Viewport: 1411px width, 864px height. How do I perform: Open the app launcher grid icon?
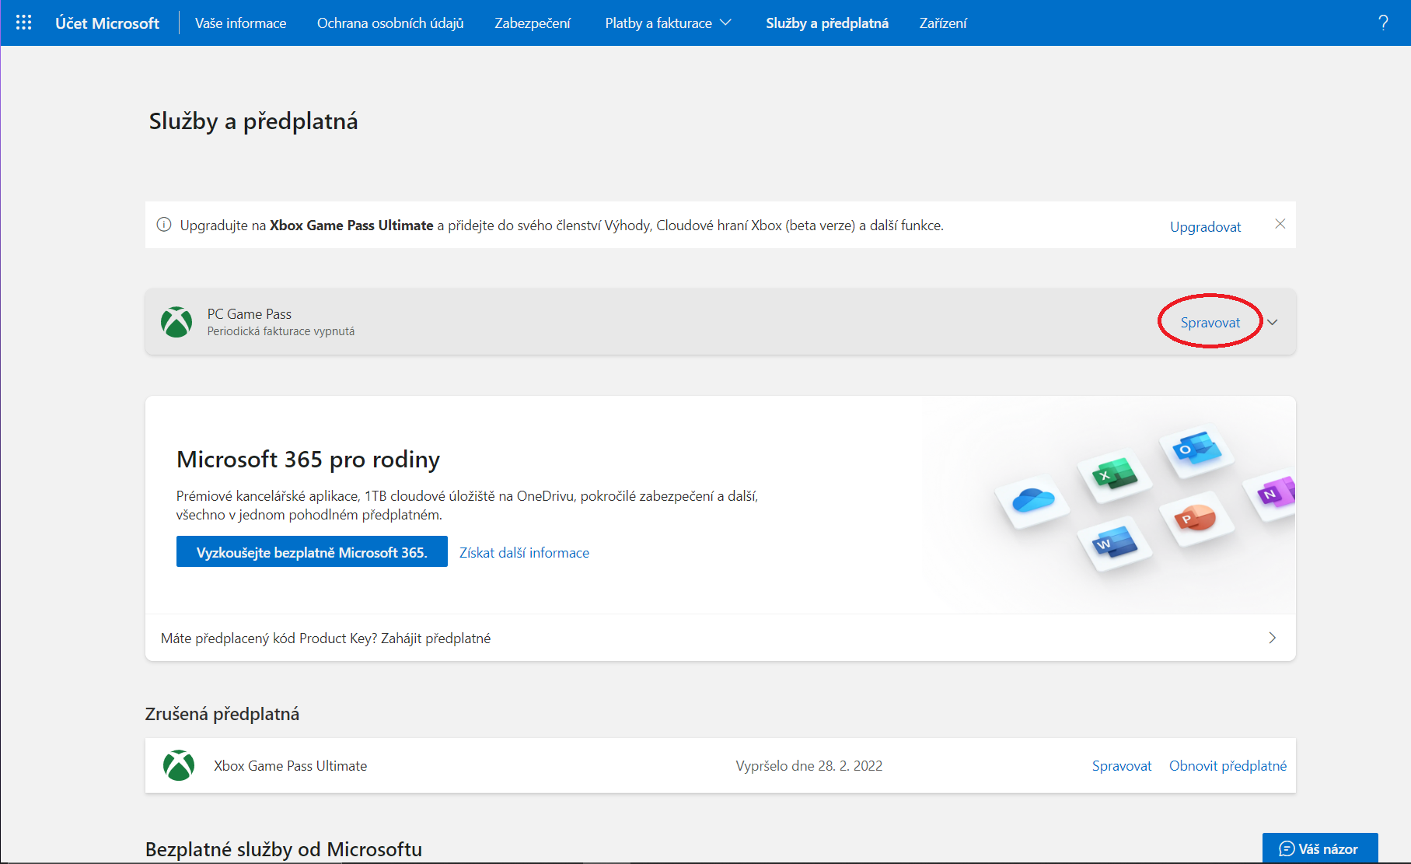pyautogui.click(x=23, y=23)
